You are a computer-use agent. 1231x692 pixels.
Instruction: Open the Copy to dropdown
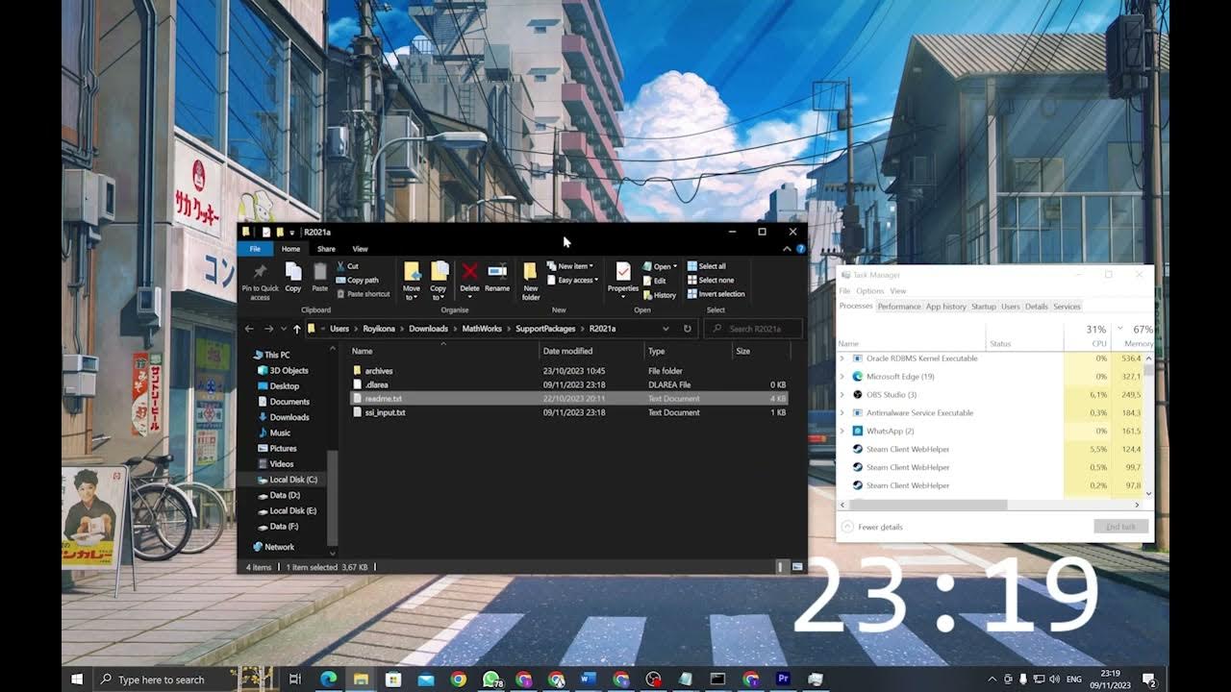coord(439,281)
